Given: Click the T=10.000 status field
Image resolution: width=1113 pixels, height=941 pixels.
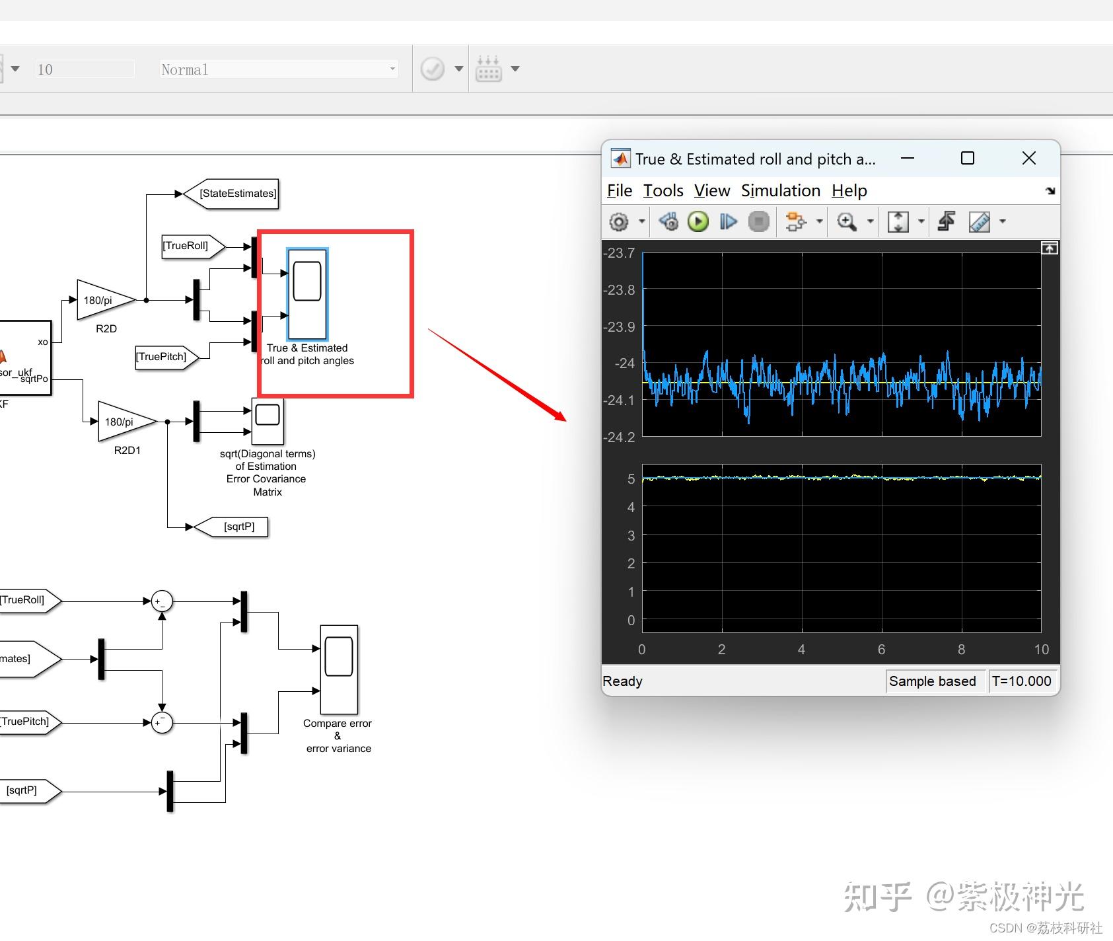Looking at the screenshot, I should 1021,681.
